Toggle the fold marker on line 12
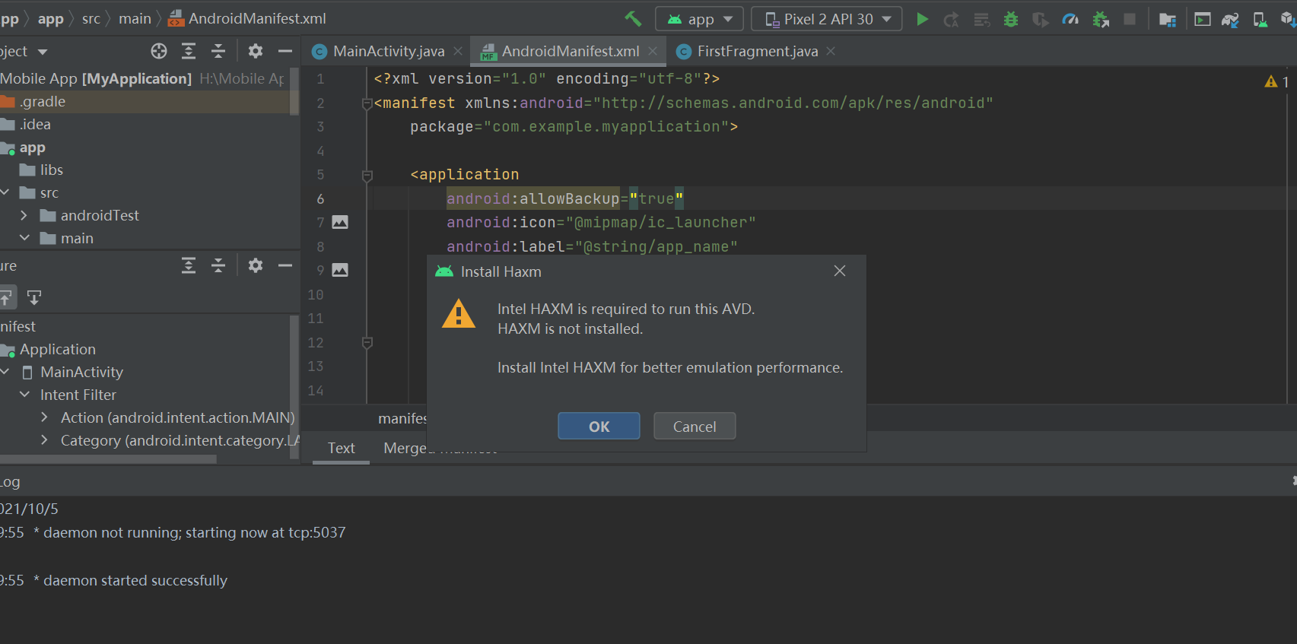 pyautogui.click(x=367, y=343)
